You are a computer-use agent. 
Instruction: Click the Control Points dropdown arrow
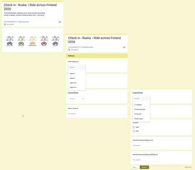point(83,99)
